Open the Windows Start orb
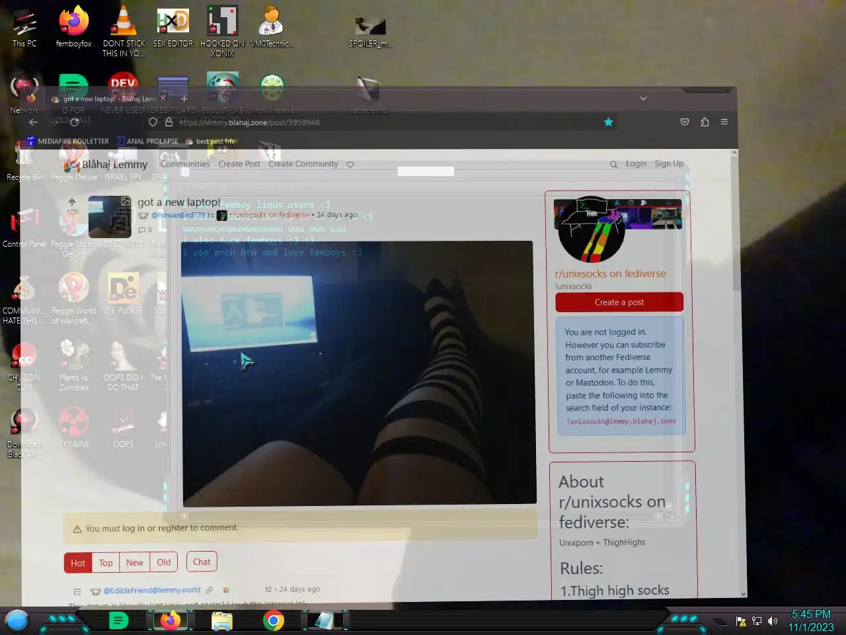846x635 pixels. click(x=17, y=620)
